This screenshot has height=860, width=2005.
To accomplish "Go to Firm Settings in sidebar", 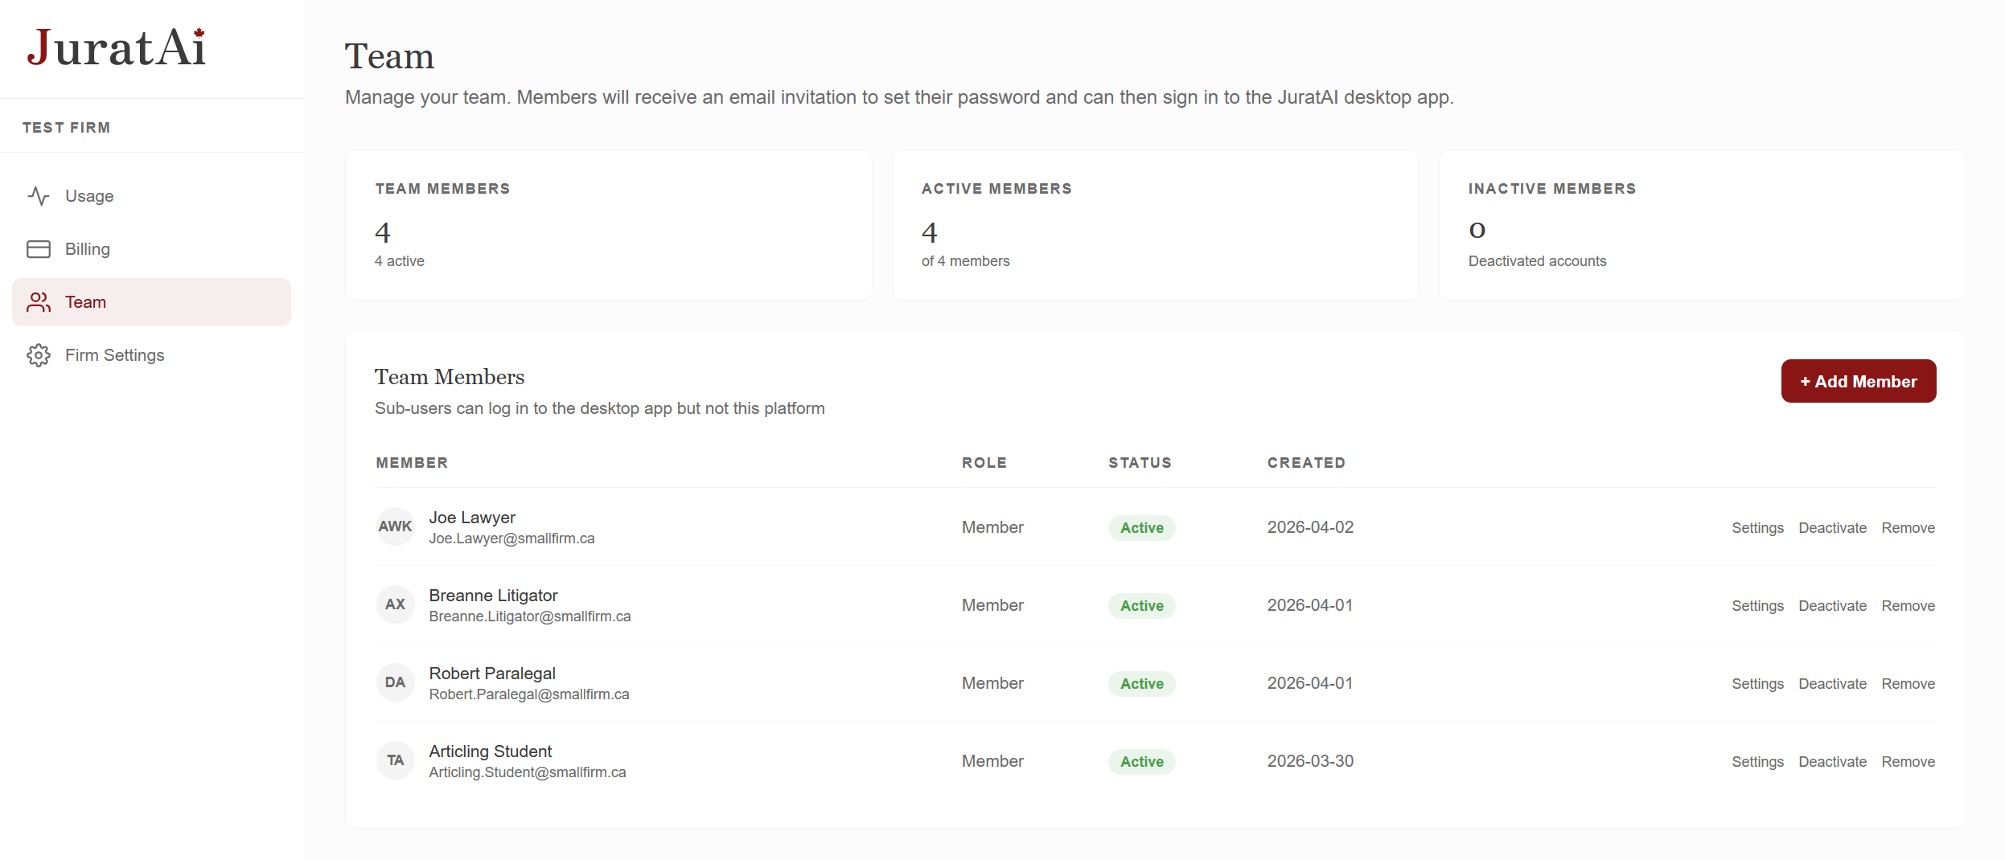I will pyautogui.click(x=114, y=355).
